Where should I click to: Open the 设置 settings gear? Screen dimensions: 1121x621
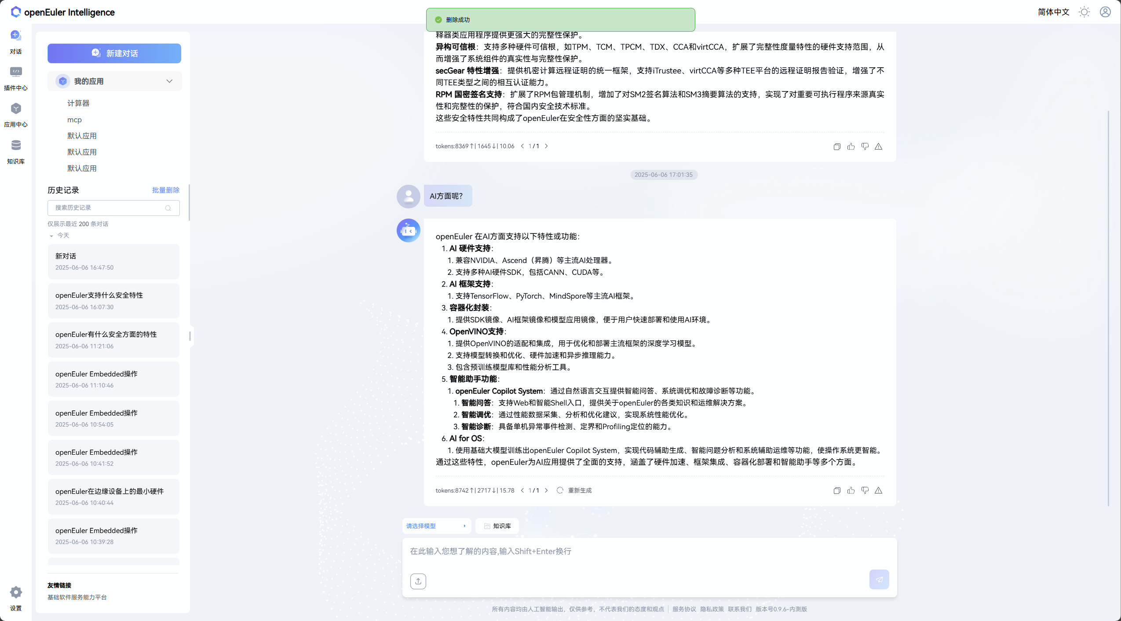(x=16, y=598)
